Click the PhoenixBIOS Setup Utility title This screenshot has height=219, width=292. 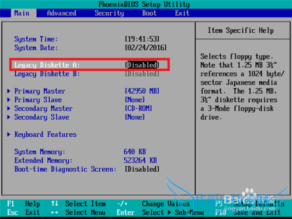[x=144, y=4]
